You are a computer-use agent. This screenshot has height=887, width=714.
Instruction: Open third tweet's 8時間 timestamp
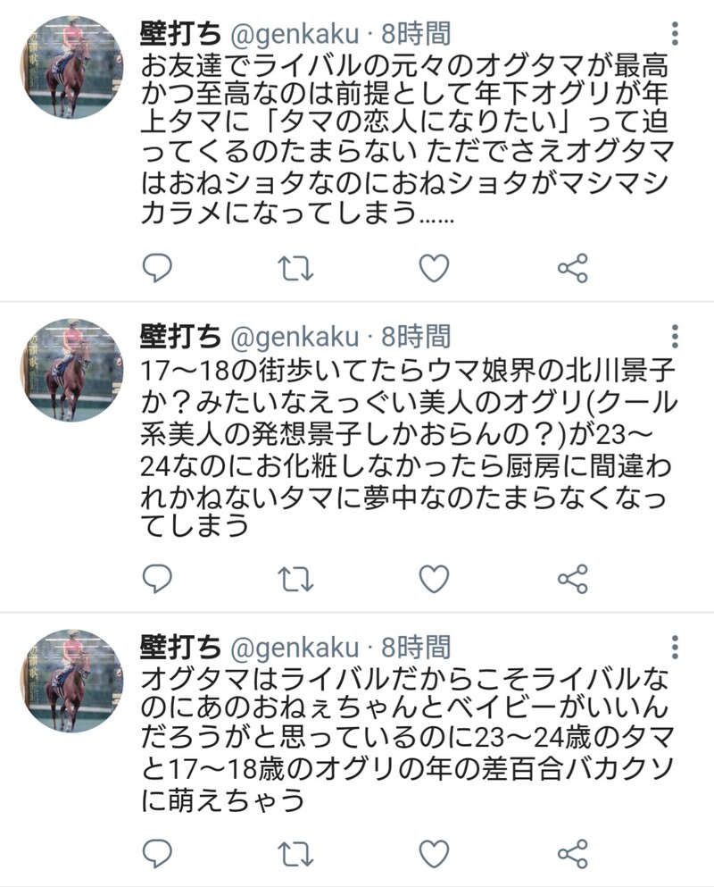pyautogui.click(x=416, y=647)
